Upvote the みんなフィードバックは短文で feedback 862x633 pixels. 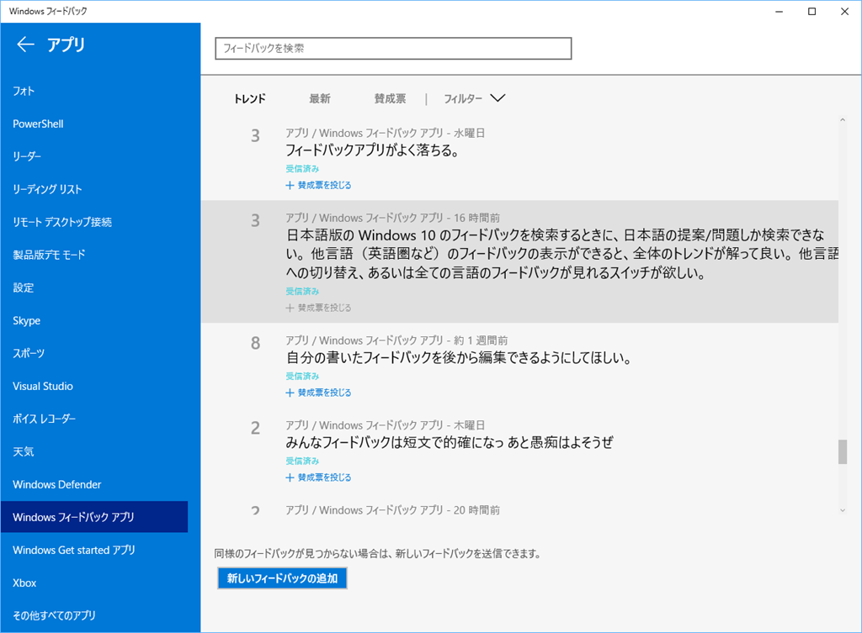point(318,477)
